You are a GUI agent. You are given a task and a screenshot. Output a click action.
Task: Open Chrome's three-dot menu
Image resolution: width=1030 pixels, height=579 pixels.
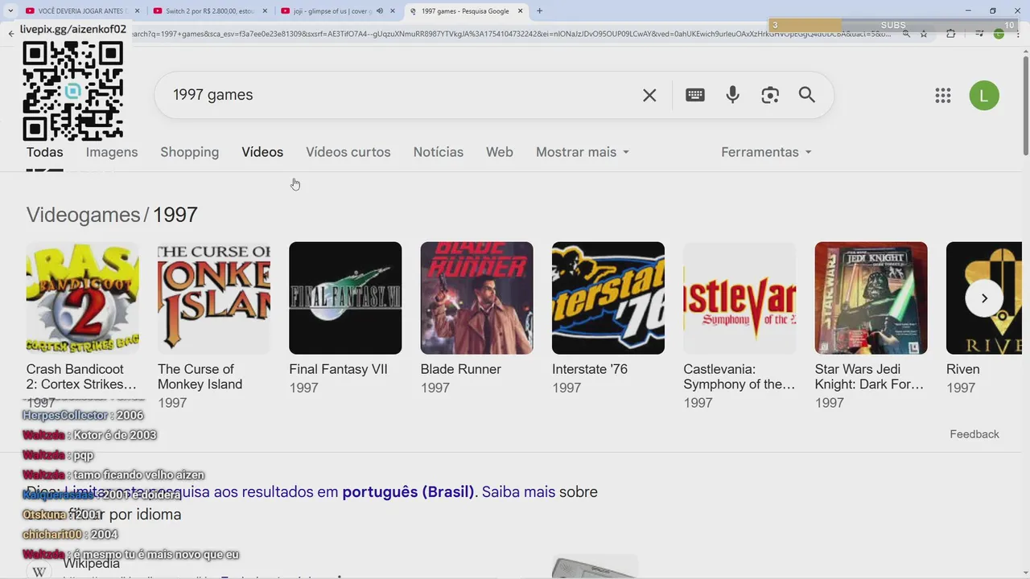point(1018,34)
